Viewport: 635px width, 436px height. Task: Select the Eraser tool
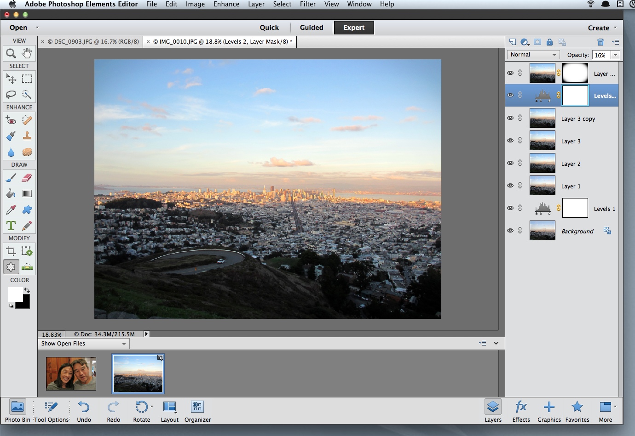[27, 178]
